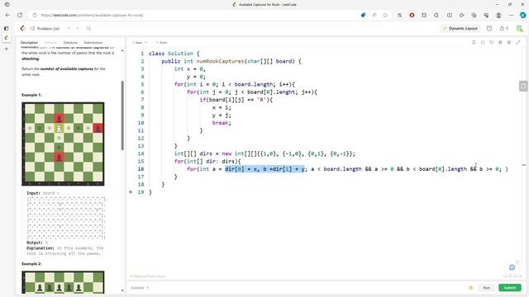
Task: Open the blue AI assistant chat icon
Action: (512, 267)
